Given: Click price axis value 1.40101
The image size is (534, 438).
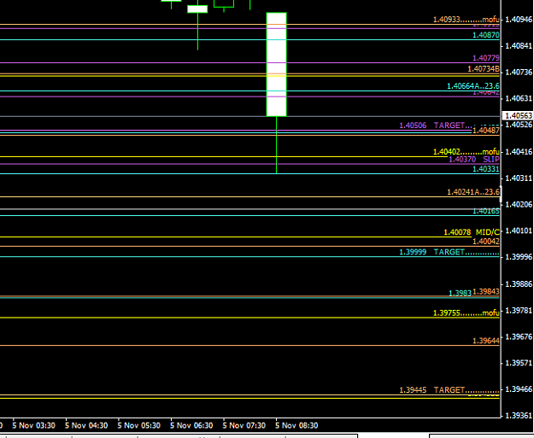Looking at the screenshot, I should click(x=519, y=231).
